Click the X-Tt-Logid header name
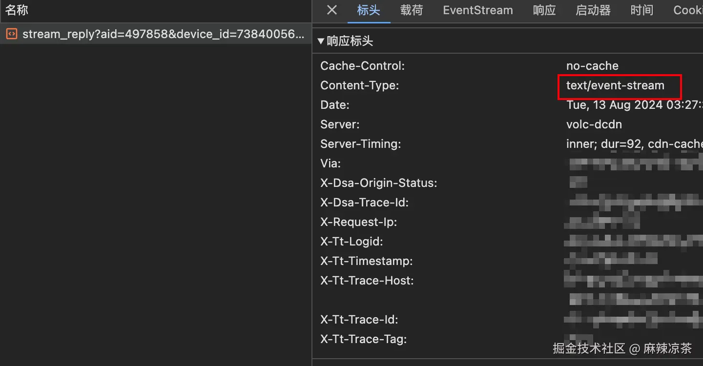The height and width of the screenshot is (366, 703). 351,242
